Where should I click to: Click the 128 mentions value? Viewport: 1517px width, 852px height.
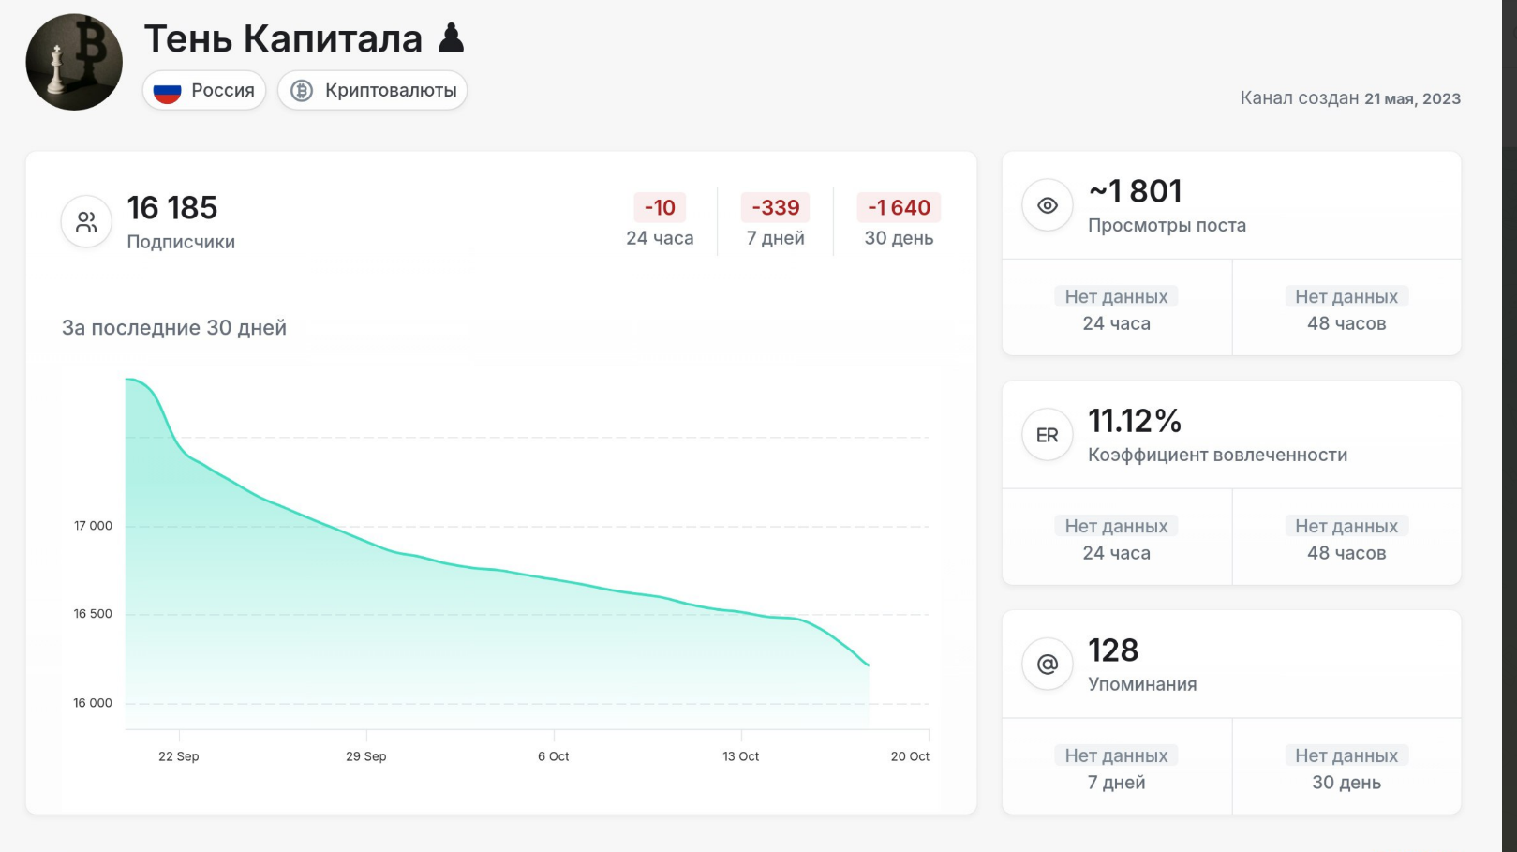1113,650
